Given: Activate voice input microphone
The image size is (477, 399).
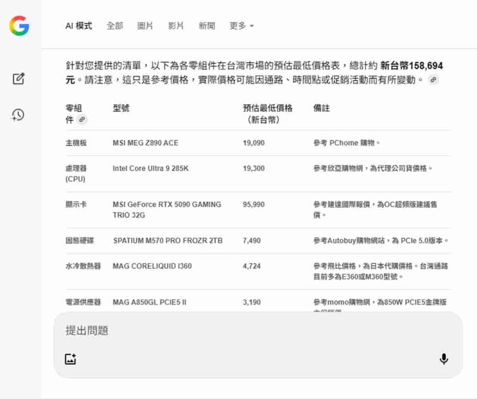Looking at the screenshot, I should pyautogui.click(x=444, y=359).
